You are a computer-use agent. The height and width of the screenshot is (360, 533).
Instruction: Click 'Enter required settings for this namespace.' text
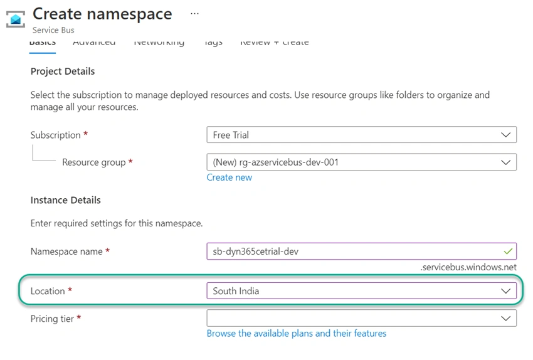pyautogui.click(x=117, y=223)
